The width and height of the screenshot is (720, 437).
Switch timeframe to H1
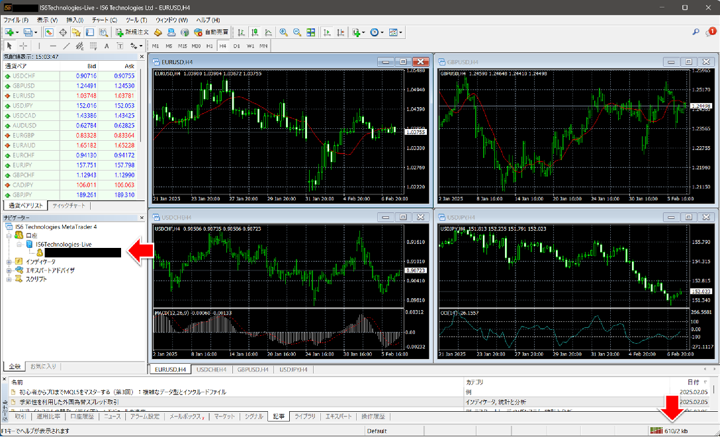(209, 46)
